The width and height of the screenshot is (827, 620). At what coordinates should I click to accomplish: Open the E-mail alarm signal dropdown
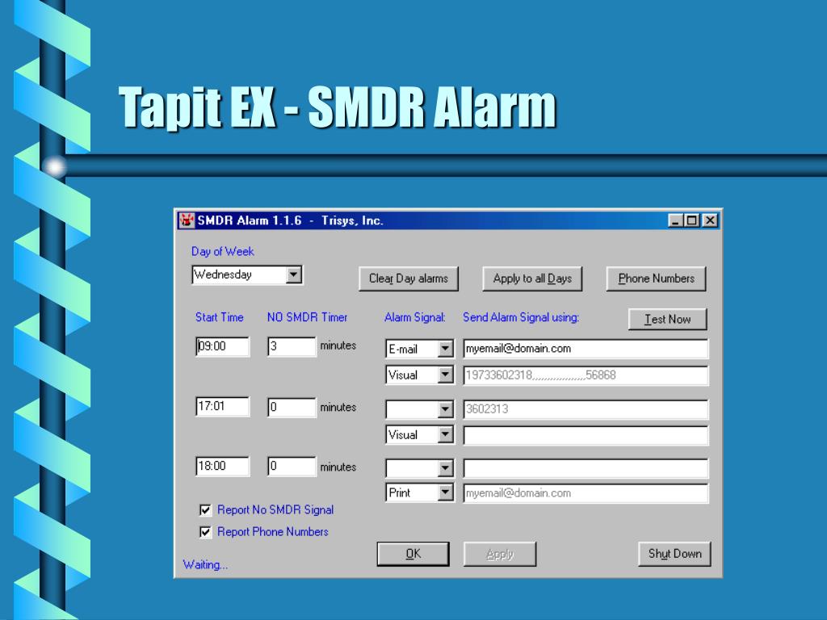click(x=445, y=349)
